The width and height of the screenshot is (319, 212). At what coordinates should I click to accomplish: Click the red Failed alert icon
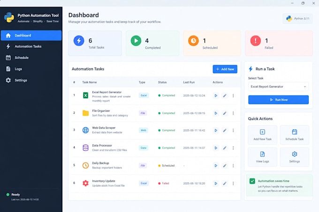[256, 41]
